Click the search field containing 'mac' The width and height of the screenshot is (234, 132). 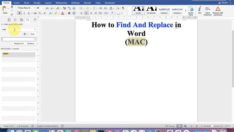tap(19, 30)
